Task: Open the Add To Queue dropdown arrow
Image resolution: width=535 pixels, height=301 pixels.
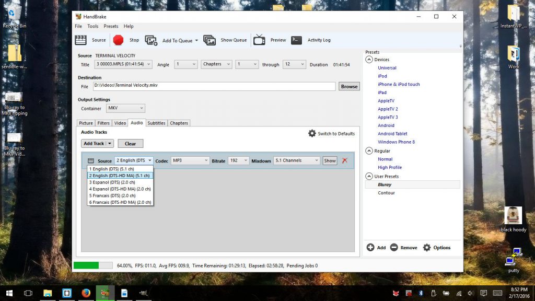Action: click(x=196, y=40)
